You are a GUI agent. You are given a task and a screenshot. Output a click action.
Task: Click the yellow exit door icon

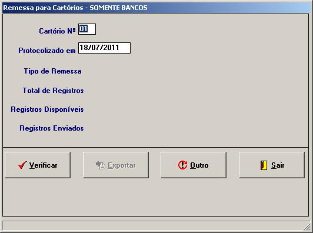click(x=264, y=165)
